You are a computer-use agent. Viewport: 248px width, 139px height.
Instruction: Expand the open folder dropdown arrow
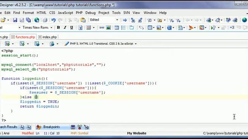click(8, 20)
